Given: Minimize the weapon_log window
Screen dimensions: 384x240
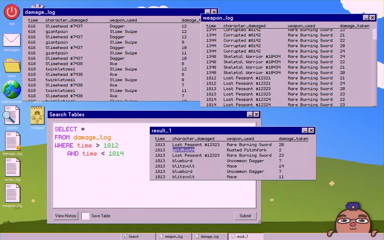Looking at the screenshot, I should coord(366,18).
